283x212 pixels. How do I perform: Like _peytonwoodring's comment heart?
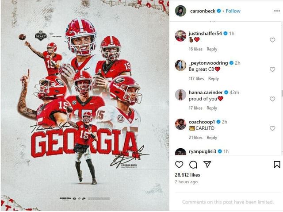pyautogui.click(x=272, y=69)
